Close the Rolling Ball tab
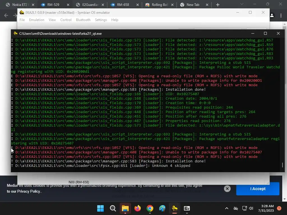This screenshot has height=215, width=287. [172, 5]
